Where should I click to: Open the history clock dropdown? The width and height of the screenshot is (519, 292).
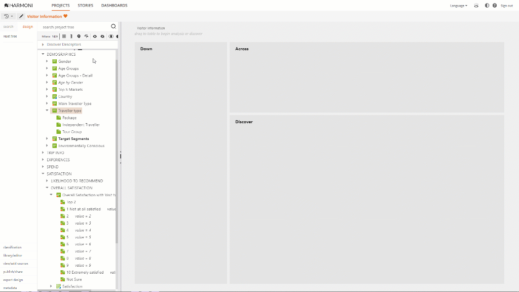(x=9, y=16)
